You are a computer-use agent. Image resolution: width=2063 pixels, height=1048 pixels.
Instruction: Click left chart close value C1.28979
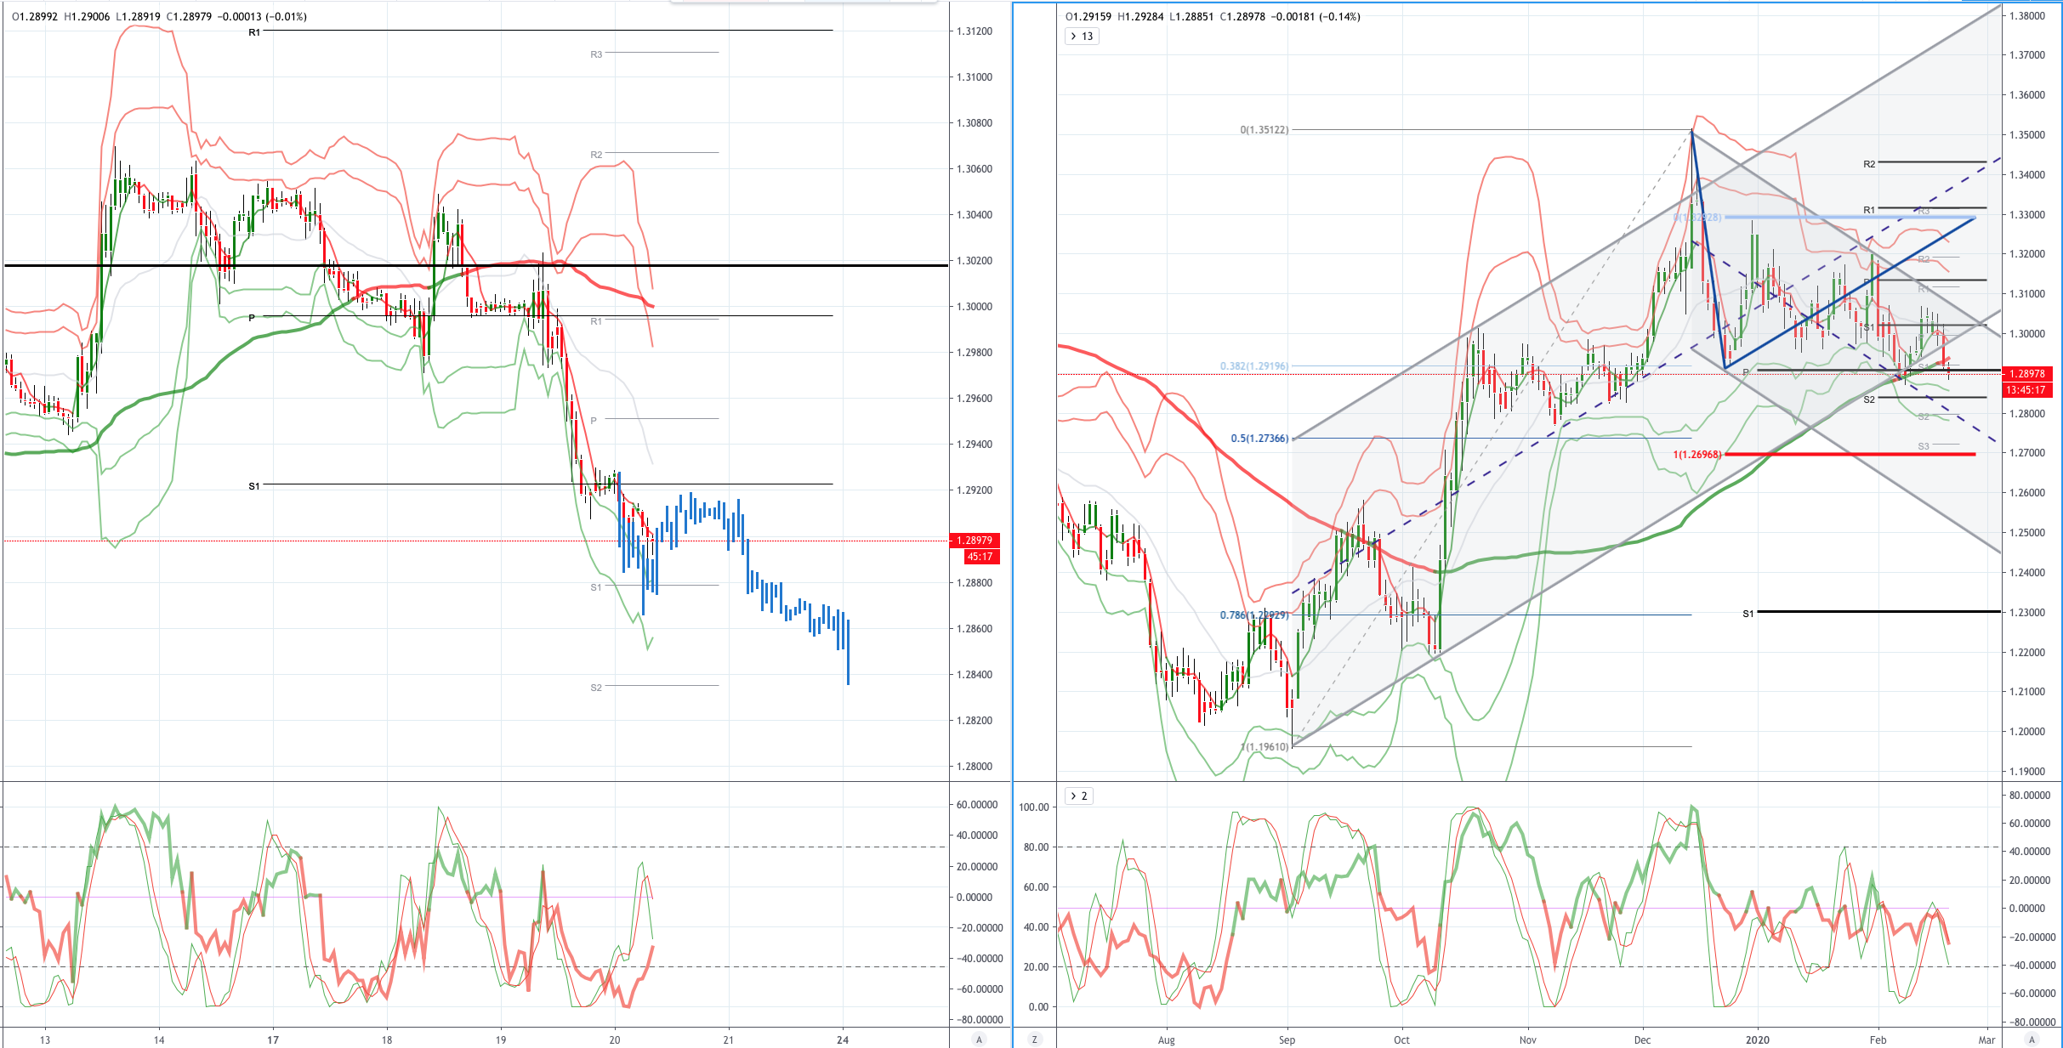coord(188,16)
